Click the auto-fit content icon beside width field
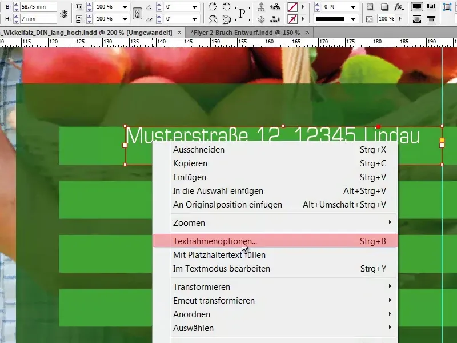 [x=64, y=13]
